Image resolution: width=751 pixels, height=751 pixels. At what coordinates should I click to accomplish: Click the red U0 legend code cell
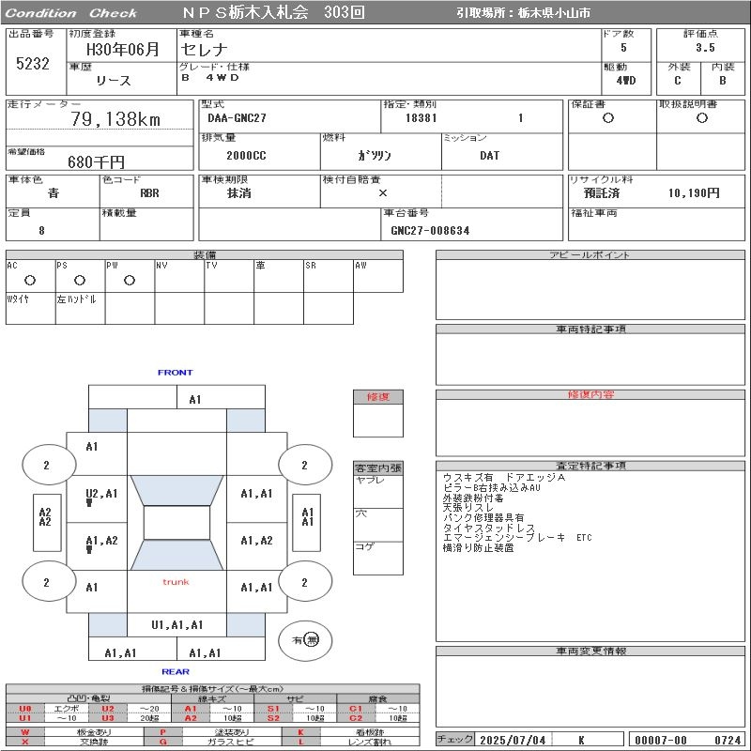pos(25,709)
